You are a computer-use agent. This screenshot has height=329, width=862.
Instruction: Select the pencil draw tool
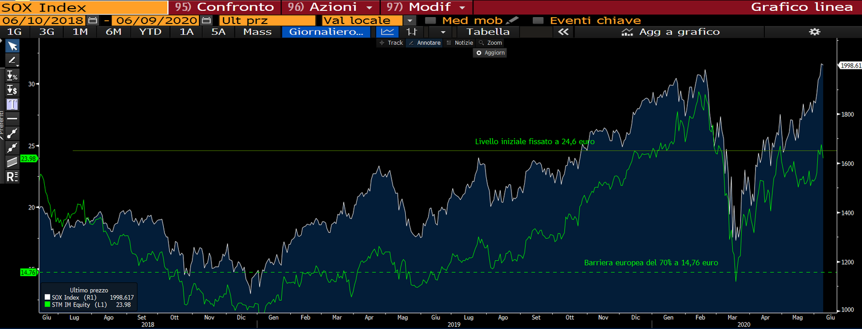12,60
